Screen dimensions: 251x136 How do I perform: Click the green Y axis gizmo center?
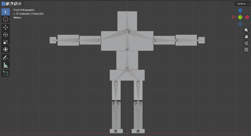tap(240, 17)
